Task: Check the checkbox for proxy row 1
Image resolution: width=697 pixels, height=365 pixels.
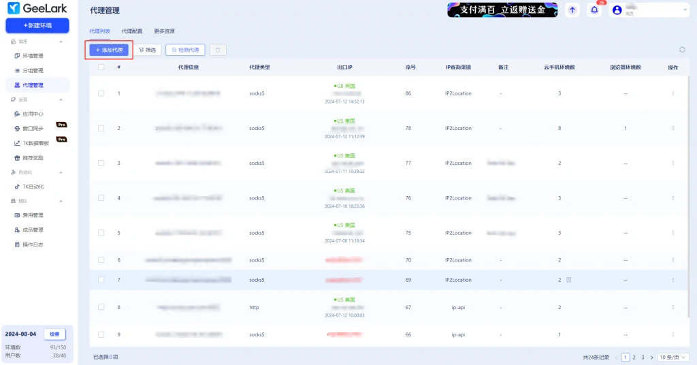Action: click(x=101, y=93)
